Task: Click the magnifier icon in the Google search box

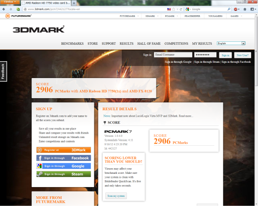Action: pos(229,9)
